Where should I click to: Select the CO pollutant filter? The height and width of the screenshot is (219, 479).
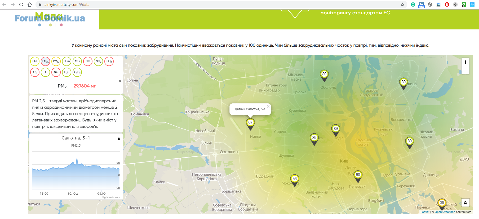click(88, 61)
